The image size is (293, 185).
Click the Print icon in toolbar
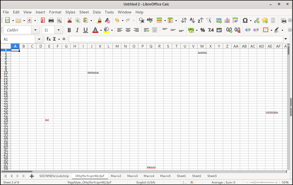tap(51, 20)
